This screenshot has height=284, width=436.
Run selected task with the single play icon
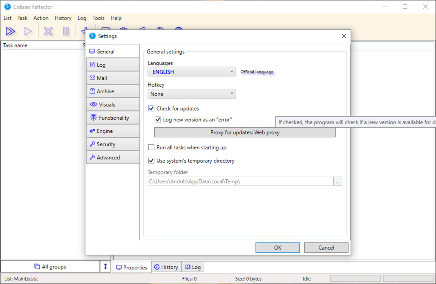pos(28,31)
